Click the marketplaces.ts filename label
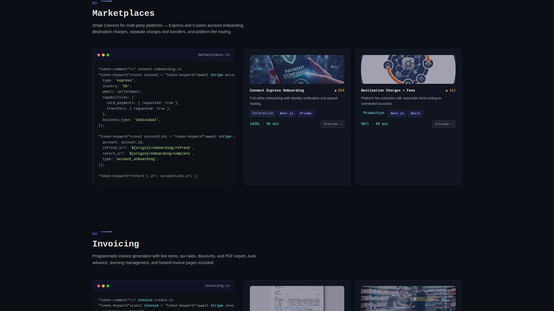 pos(214,55)
